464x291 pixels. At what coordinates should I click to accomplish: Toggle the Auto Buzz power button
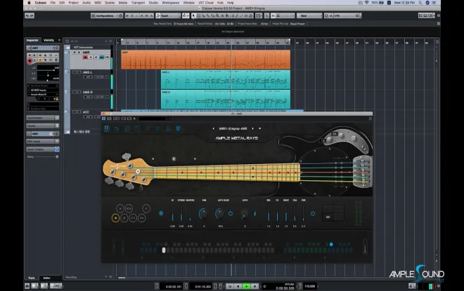(231, 213)
